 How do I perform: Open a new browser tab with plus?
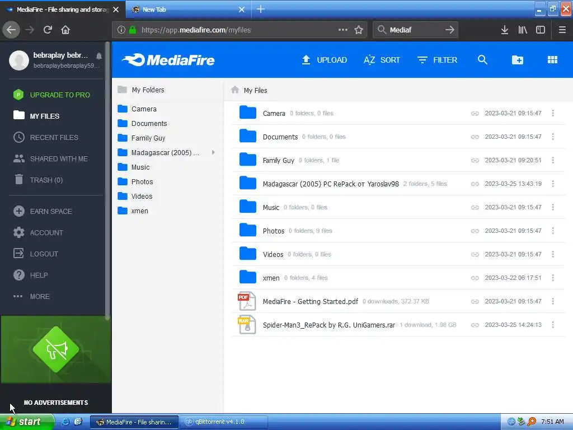pyautogui.click(x=261, y=9)
